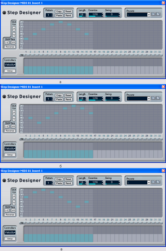The width and height of the screenshot is (166, 251).
Task: Click Step Designer logo icon in window б
Action: pos(4,97)
